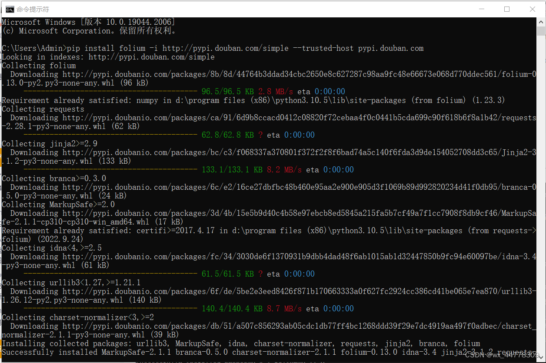Click the "Collecting folium" line
The width and height of the screenshot is (546, 363).
pyautogui.click(x=39, y=66)
